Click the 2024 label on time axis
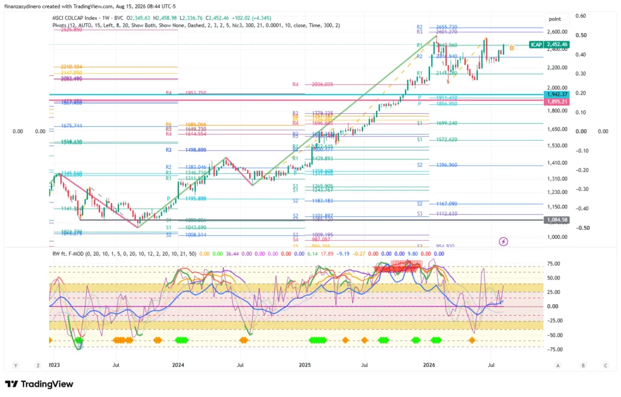Screen dimensions: 621x397 point(178,365)
